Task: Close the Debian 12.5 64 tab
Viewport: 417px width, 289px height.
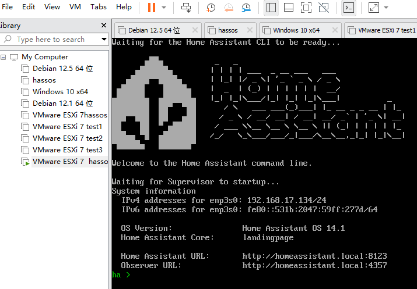Action: (195, 30)
